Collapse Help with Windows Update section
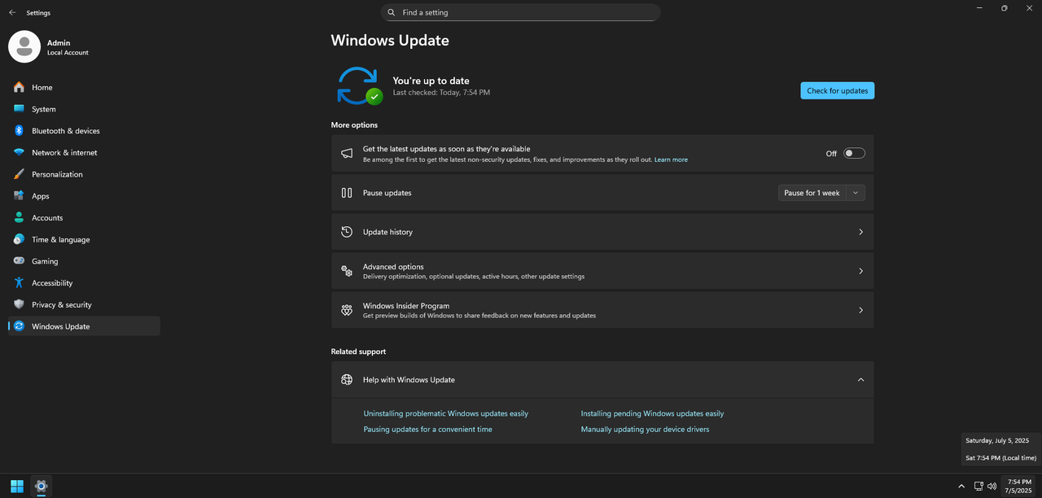This screenshot has width=1042, height=498. 860,379
